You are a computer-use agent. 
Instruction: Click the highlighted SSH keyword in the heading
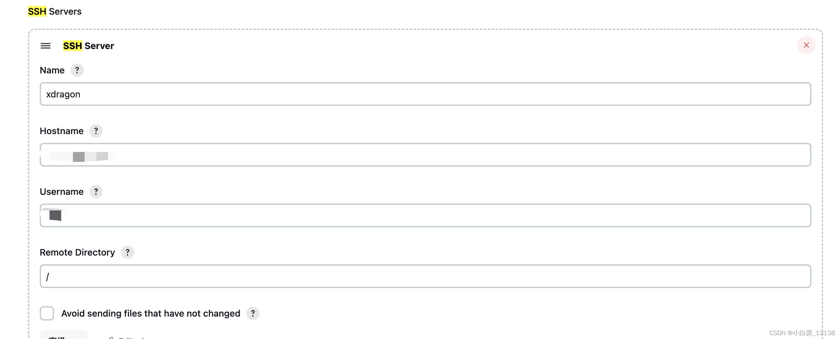37,11
